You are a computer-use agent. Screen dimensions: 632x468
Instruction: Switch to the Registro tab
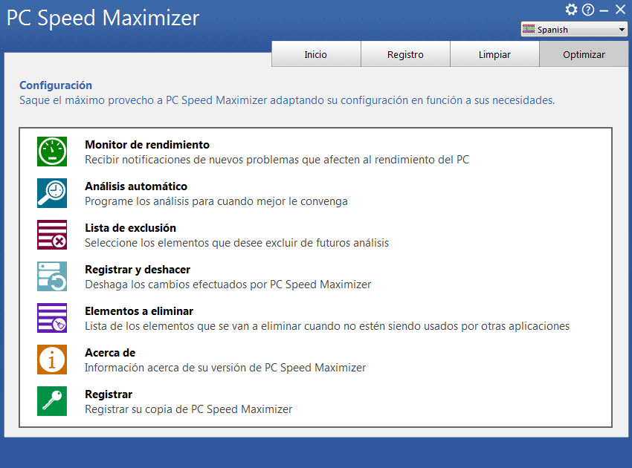[405, 54]
